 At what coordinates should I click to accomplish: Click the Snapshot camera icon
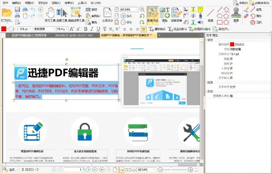pyautogui.click(x=88, y=10)
